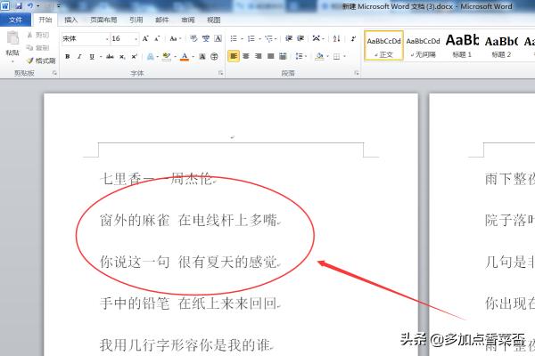The width and height of the screenshot is (535, 356).
Task: Toggle center alignment
Action: point(246,56)
